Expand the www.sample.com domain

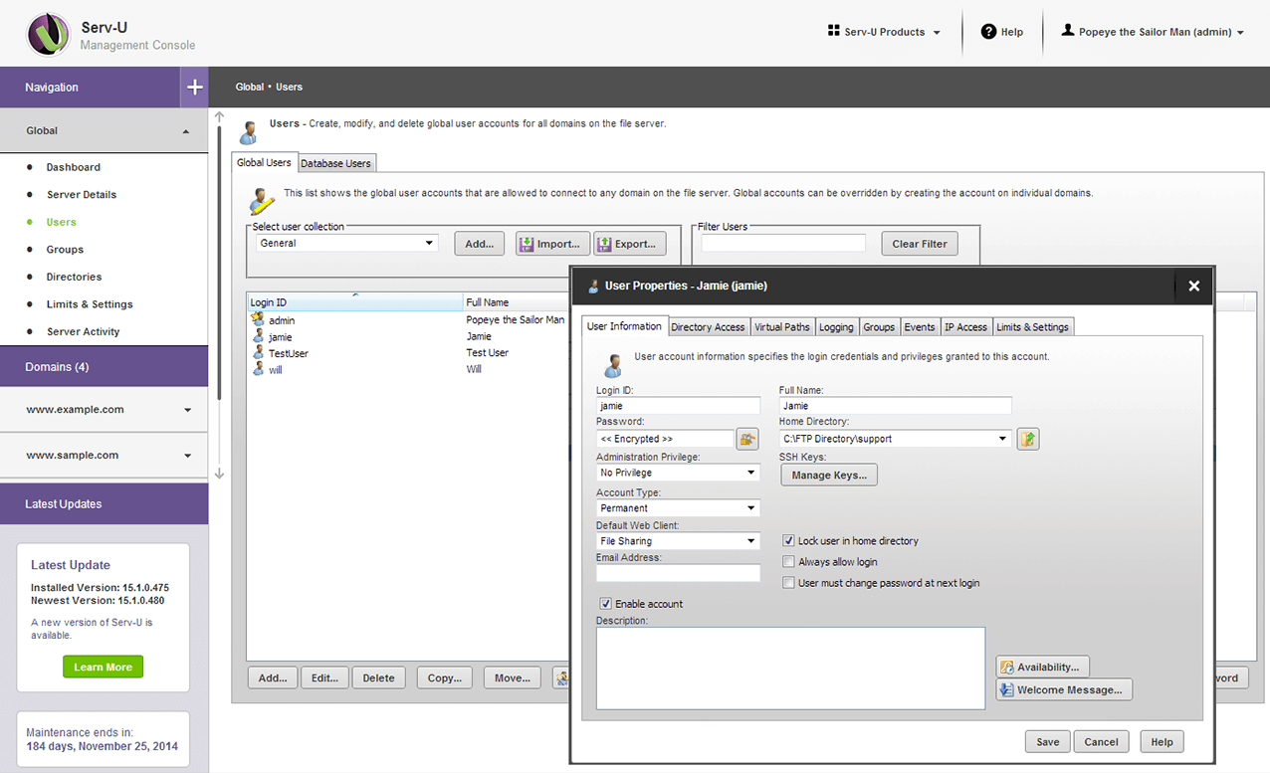[187, 456]
